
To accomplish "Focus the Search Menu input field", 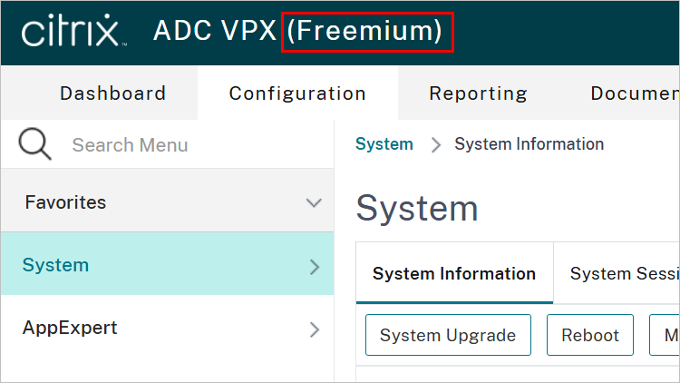I will (x=181, y=144).
